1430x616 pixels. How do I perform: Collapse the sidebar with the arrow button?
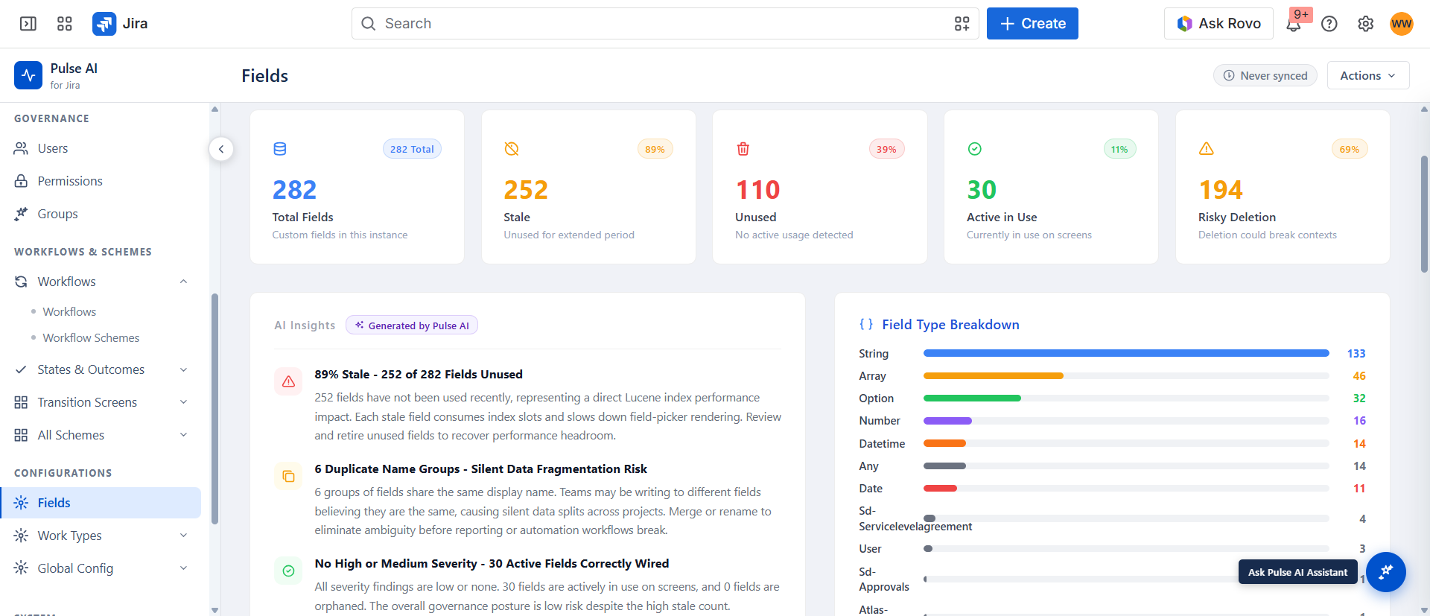pyautogui.click(x=221, y=149)
